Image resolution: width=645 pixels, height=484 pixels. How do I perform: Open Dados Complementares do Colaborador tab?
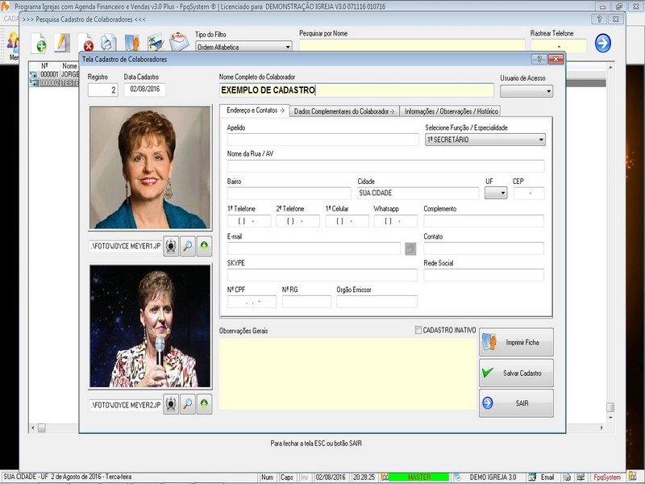[344, 111]
